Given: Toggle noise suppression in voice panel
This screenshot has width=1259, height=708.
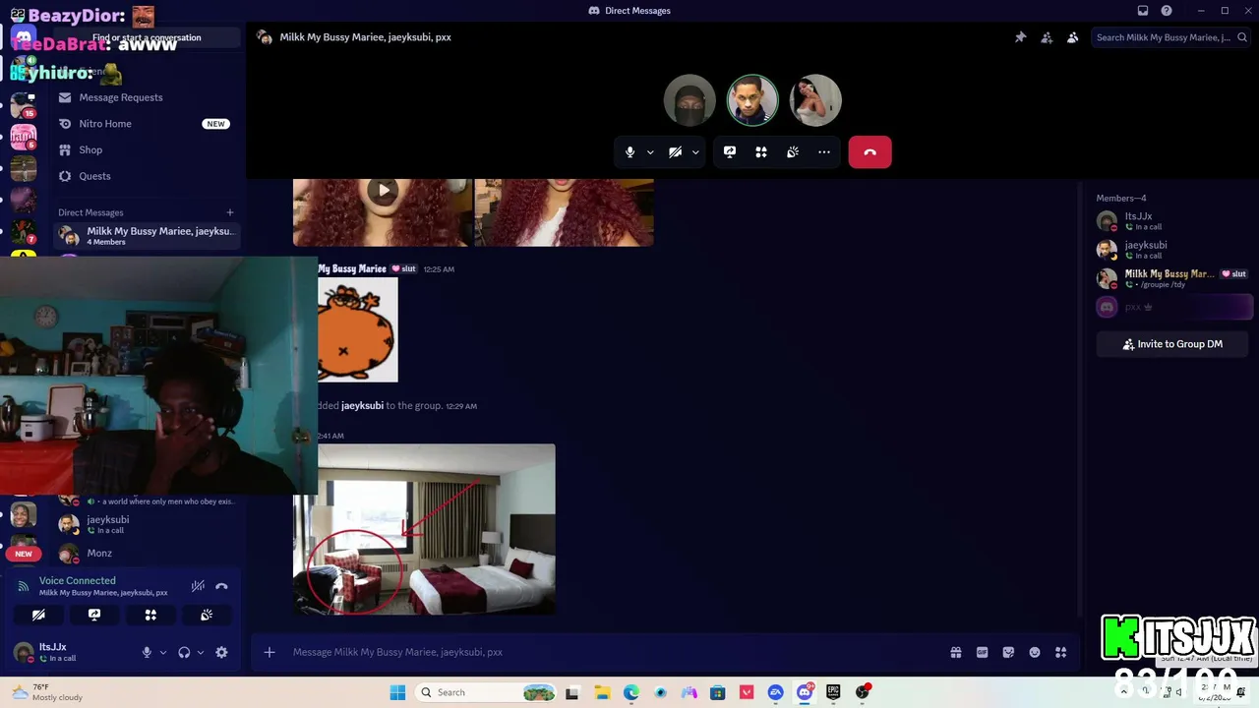Looking at the screenshot, I should point(198,586).
